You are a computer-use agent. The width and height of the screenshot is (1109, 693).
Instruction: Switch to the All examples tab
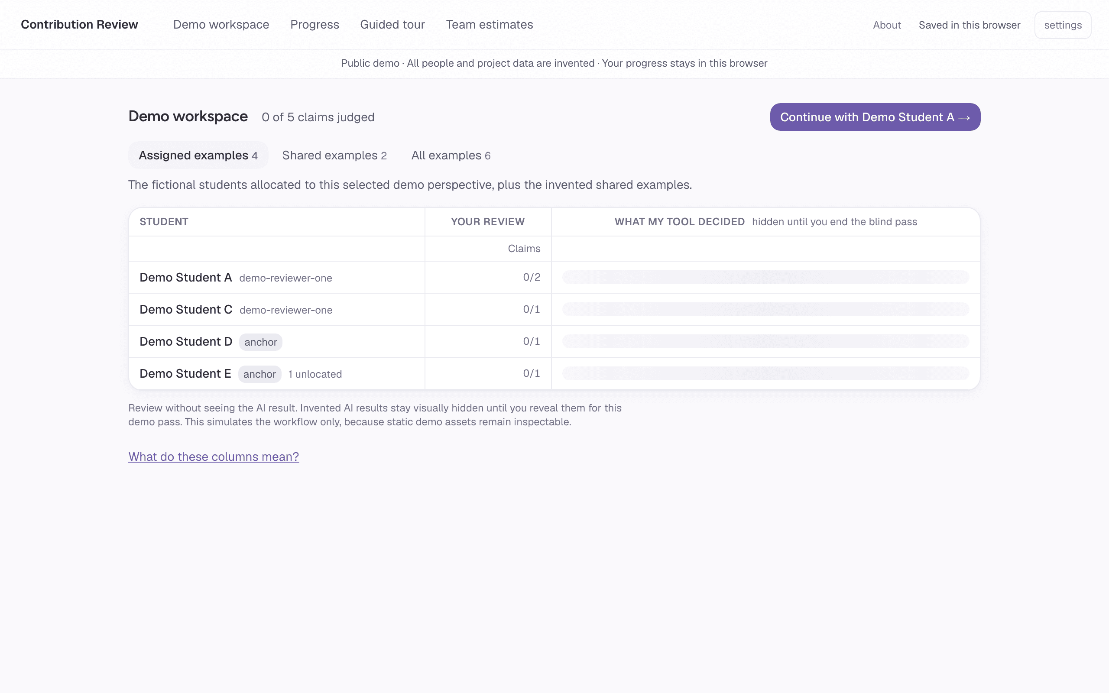(x=451, y=155)
